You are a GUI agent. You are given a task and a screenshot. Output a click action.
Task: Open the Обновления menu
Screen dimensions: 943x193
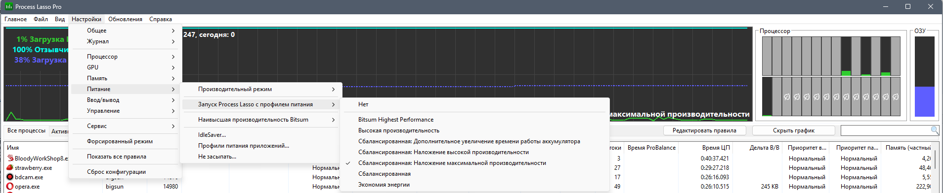click(x=125, y=19)
